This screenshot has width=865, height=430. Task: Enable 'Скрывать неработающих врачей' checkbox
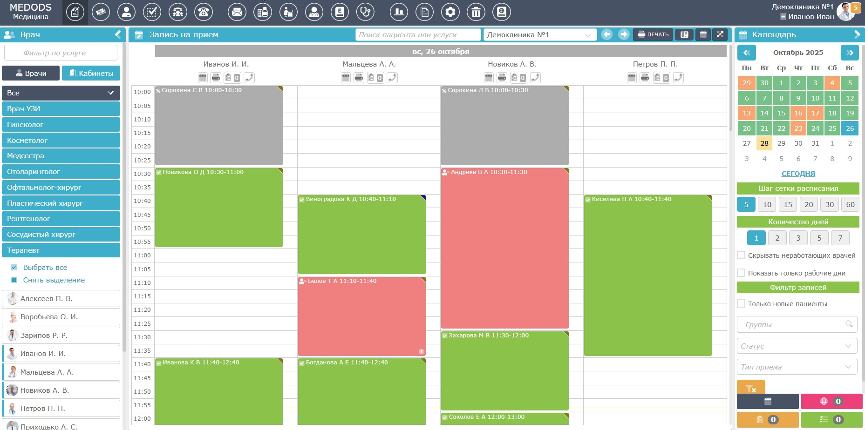(741, 255)
